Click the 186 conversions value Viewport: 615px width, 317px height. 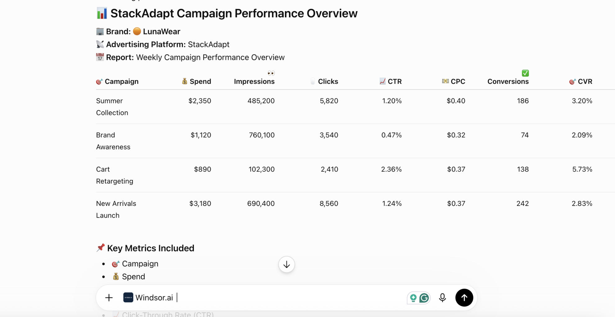click(523, 101)
